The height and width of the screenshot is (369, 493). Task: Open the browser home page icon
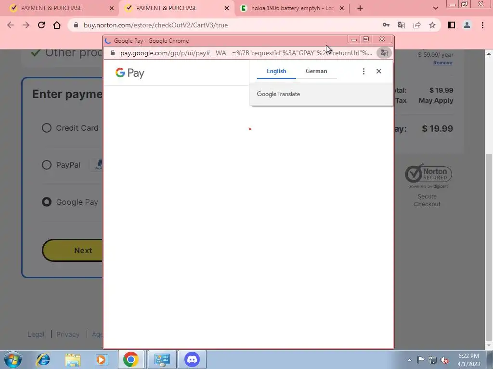click(x=57, y=25)
